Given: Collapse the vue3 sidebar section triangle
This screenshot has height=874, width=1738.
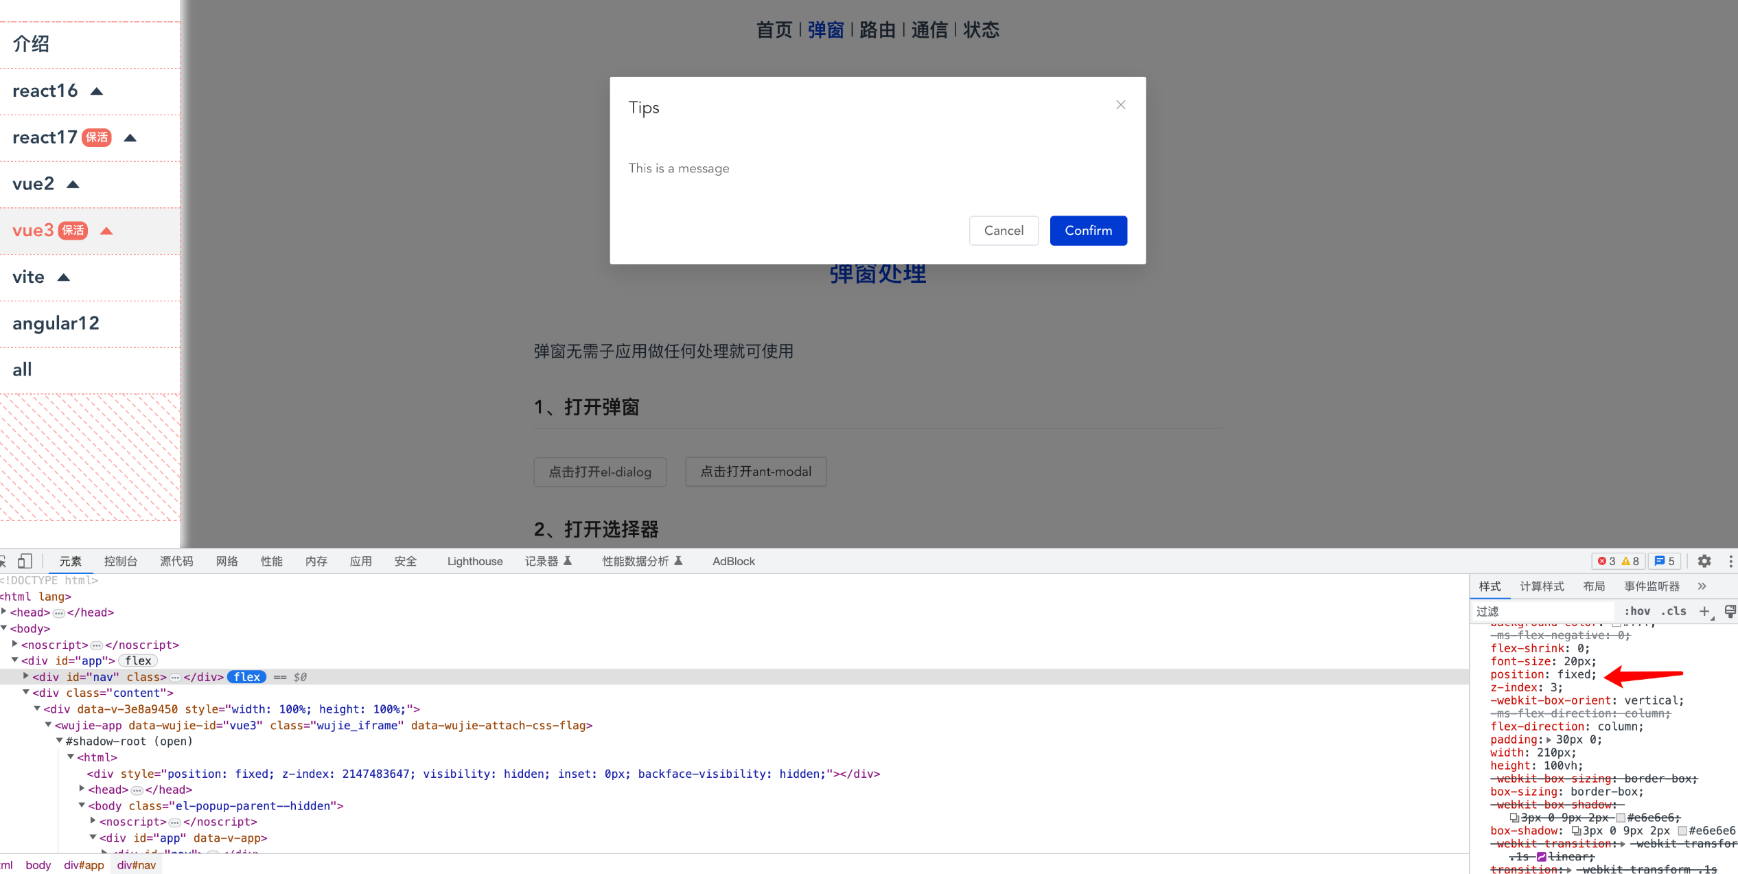Looking at the screenshot, I should pos(106,231).
